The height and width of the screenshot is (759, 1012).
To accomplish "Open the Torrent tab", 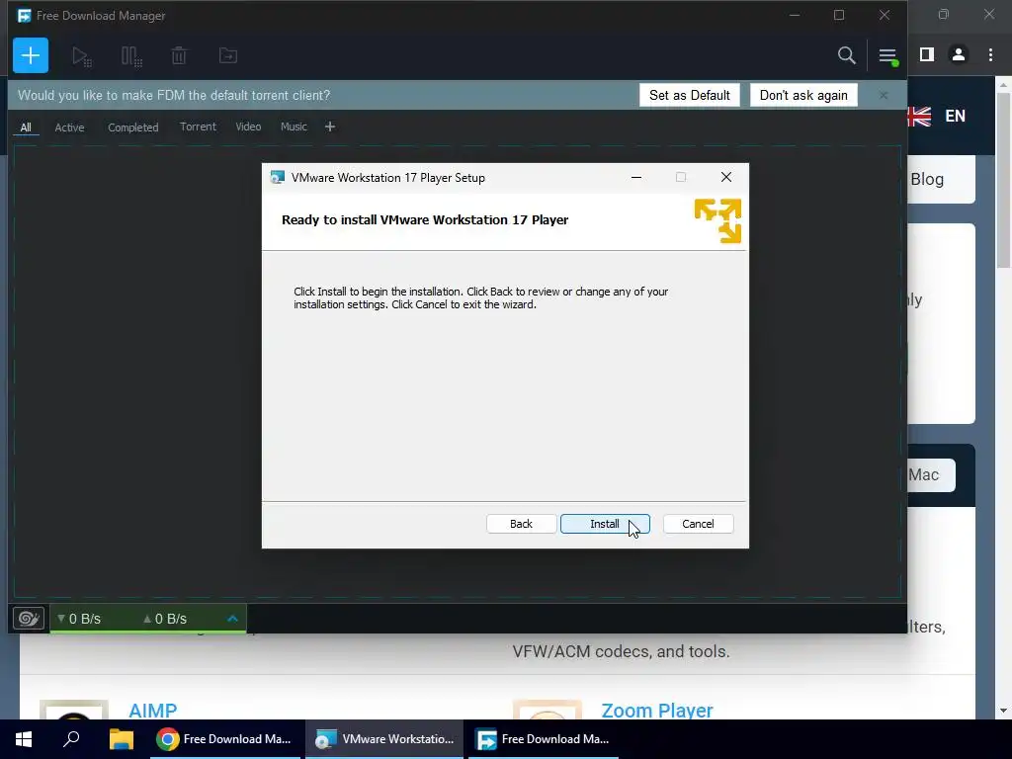I will (198, 126).
